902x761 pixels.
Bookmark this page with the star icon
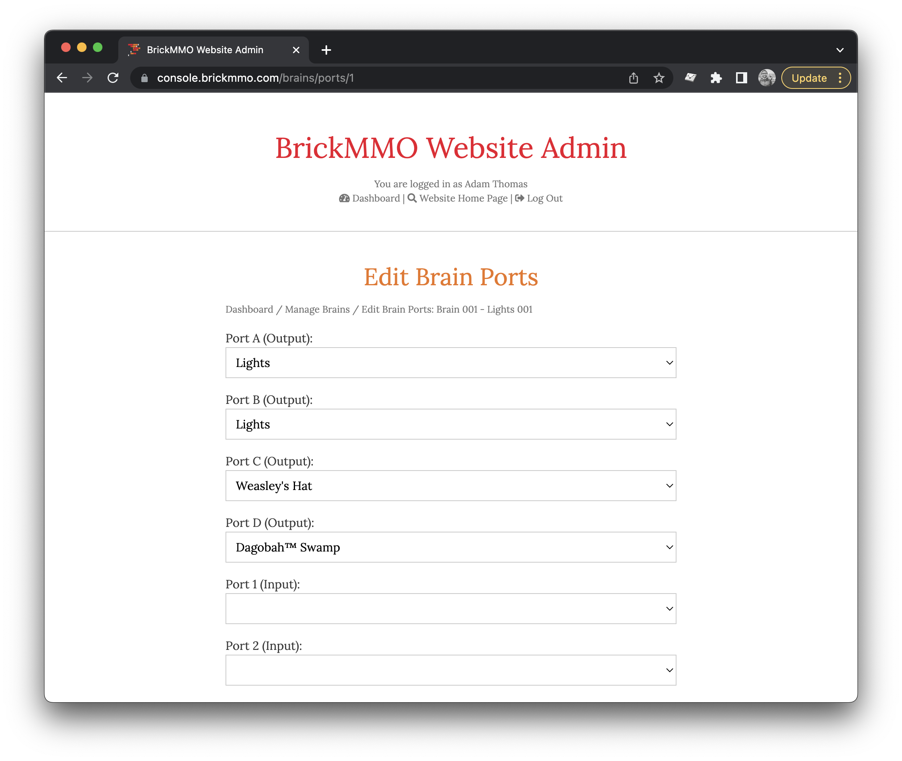[659, 78]
